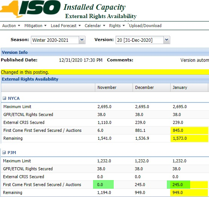Go to Upload/Download
The image size is (209, 197).
click(145, 26)
